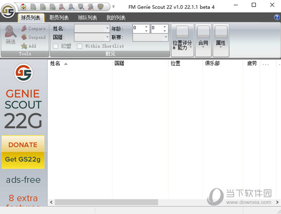Switch to the 球员列表 tab
Screen dimensions: 281x214
30,18
